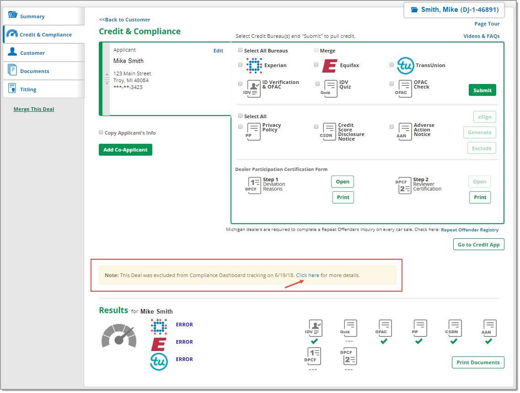This screenshot has width=520, height=393.
Task: Open the OFAC result icon in Results
Action: pos(384,328)
